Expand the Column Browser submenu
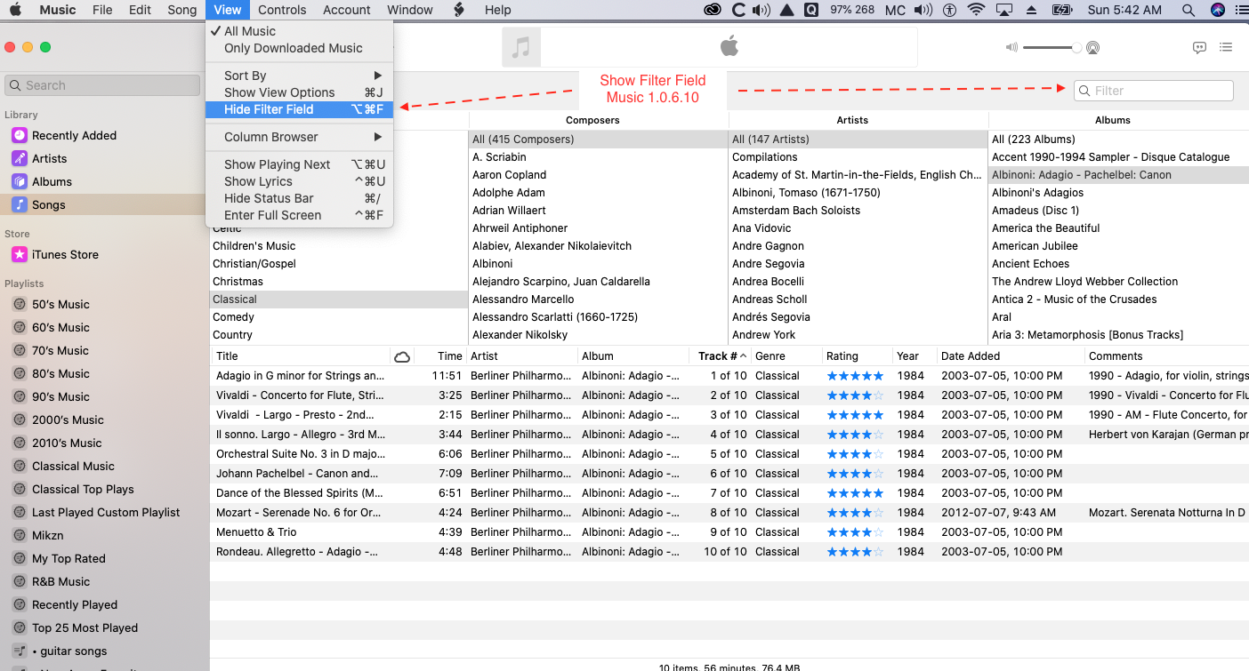Image resolution: width=1249 pixels, height=671 pixels. coord(300,137)
